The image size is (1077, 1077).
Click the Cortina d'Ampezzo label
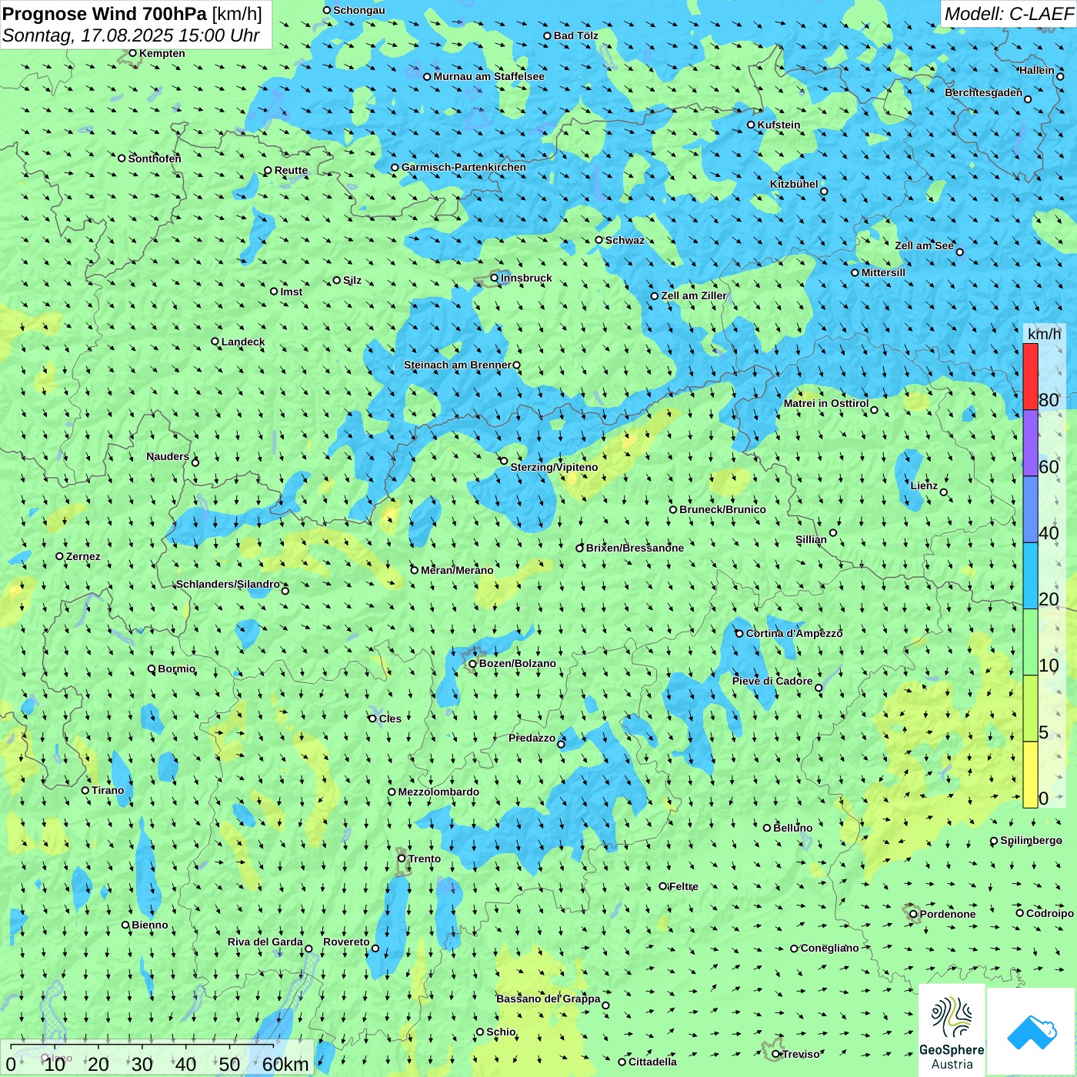[x=794, y=633]
